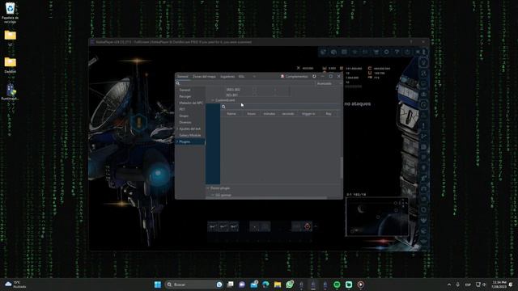518x291 pixels.
Task: Open the RuntimeA desktop shortcut
Action: pyautogui.click(x=10, y=92)
